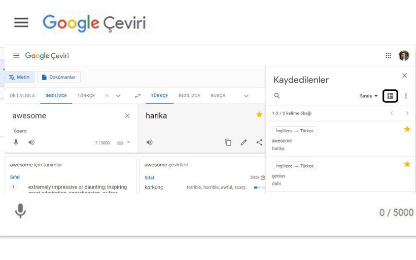Click the awesome için tanımlar heading

36,165
